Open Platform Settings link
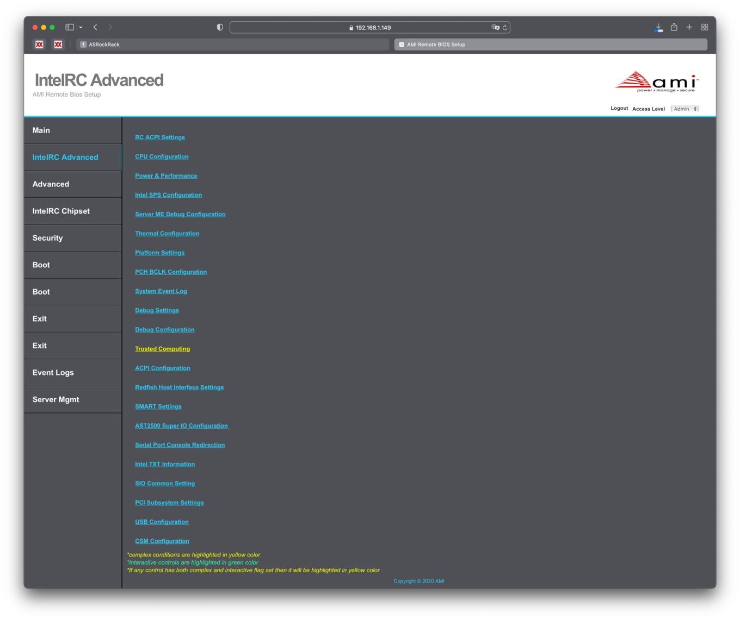740x620 pixels. 159,253
